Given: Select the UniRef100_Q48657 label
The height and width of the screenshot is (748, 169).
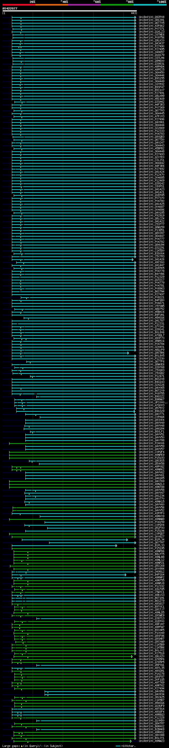Looking at the screenshot, I should click(x=152, y=52).
